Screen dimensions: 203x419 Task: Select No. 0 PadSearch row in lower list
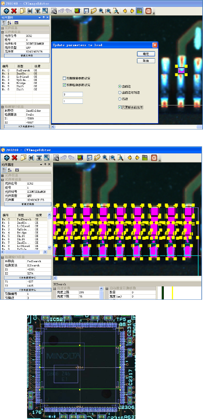point(24,220)
